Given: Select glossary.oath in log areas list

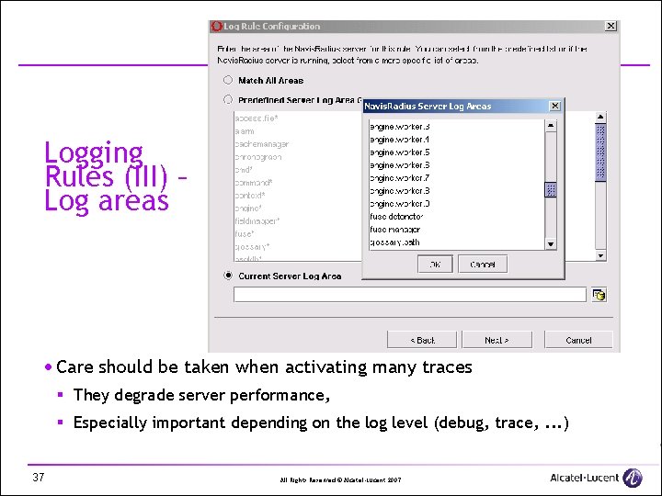Looking at the screenshot, I should tap(394, 242).
